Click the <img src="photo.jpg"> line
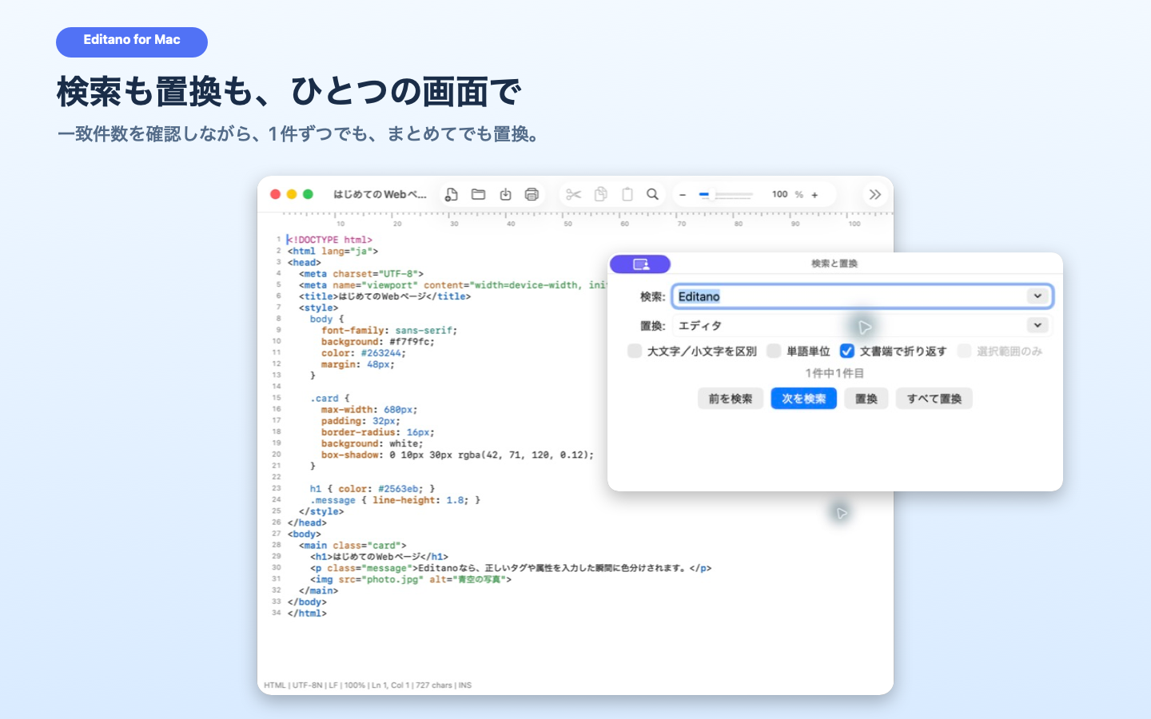The height and width of the screenshot is (719, 1151). tap(411, 580)
